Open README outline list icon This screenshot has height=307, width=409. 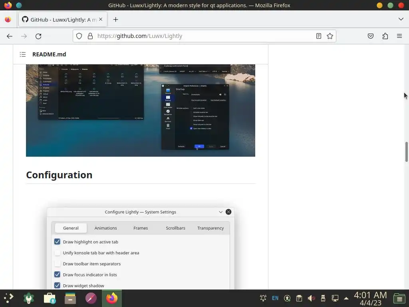coord(23,54)
